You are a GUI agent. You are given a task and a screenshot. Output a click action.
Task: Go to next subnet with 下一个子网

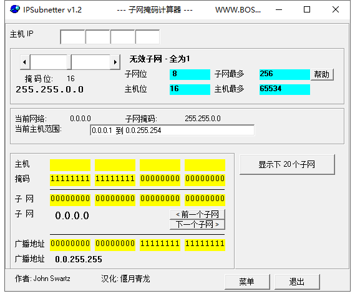point(197,225)
